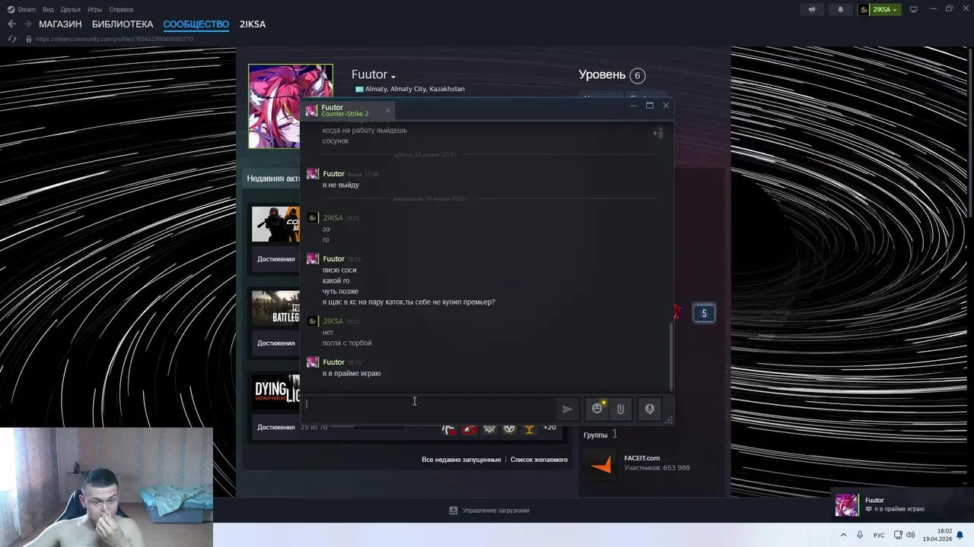
Task: Open the first Dying Light achievement icon
Action: [x=449, y=428]
